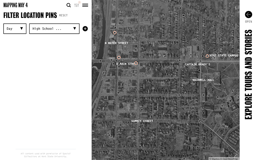Select highlighted pin on E Main Street label

click(x=136, y=63)
